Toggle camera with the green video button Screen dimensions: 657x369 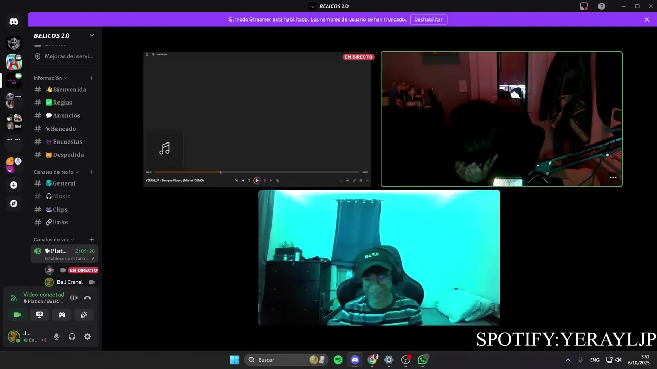point(17,315)
